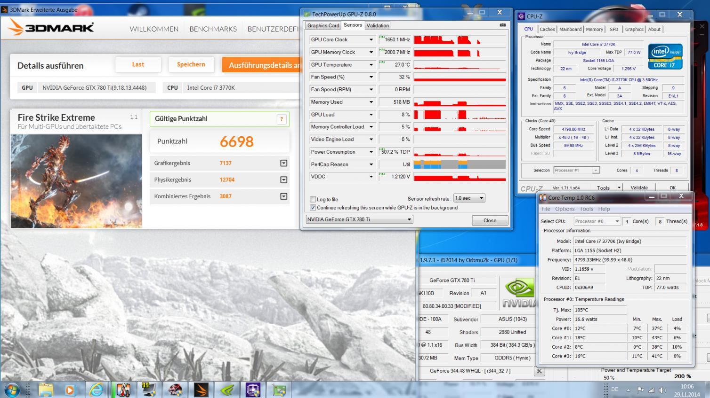Open the NVIDIA GeForce GTX 780 Ti device dropdown
Image resolution: width=710 pixels, height=398 pixels.
tap(359, 219)
